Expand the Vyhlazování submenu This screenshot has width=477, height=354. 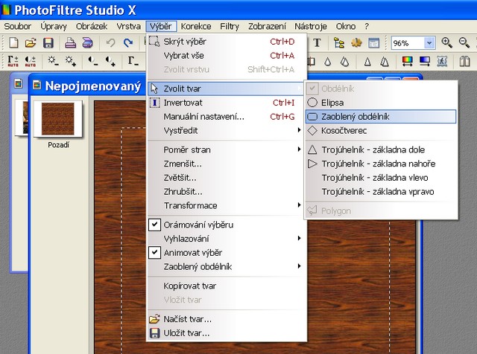226,239
